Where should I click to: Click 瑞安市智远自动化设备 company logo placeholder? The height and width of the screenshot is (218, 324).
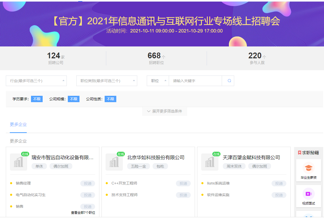click(x=19, y=162)
